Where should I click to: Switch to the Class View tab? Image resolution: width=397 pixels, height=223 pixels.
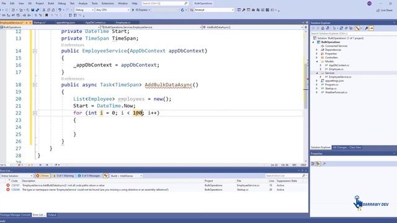pyautogui.click(x=355, y=147)
